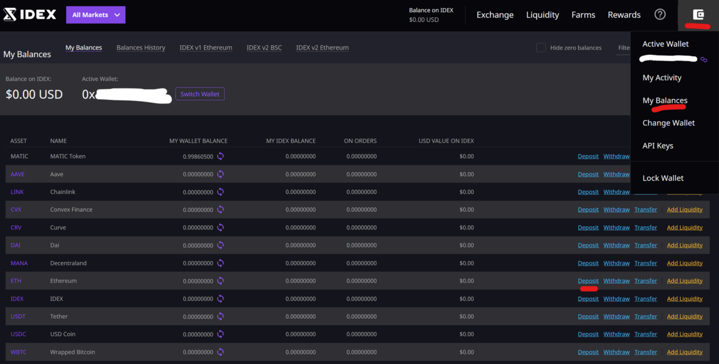Click Transfer for USD Coin
This screenshot has height=364, width=719.
coord(646,334)
